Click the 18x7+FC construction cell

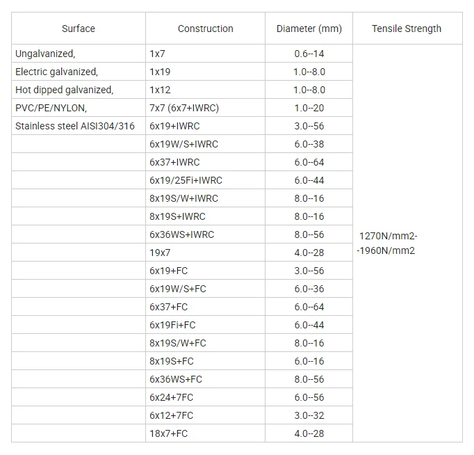(x=168, y=433)
